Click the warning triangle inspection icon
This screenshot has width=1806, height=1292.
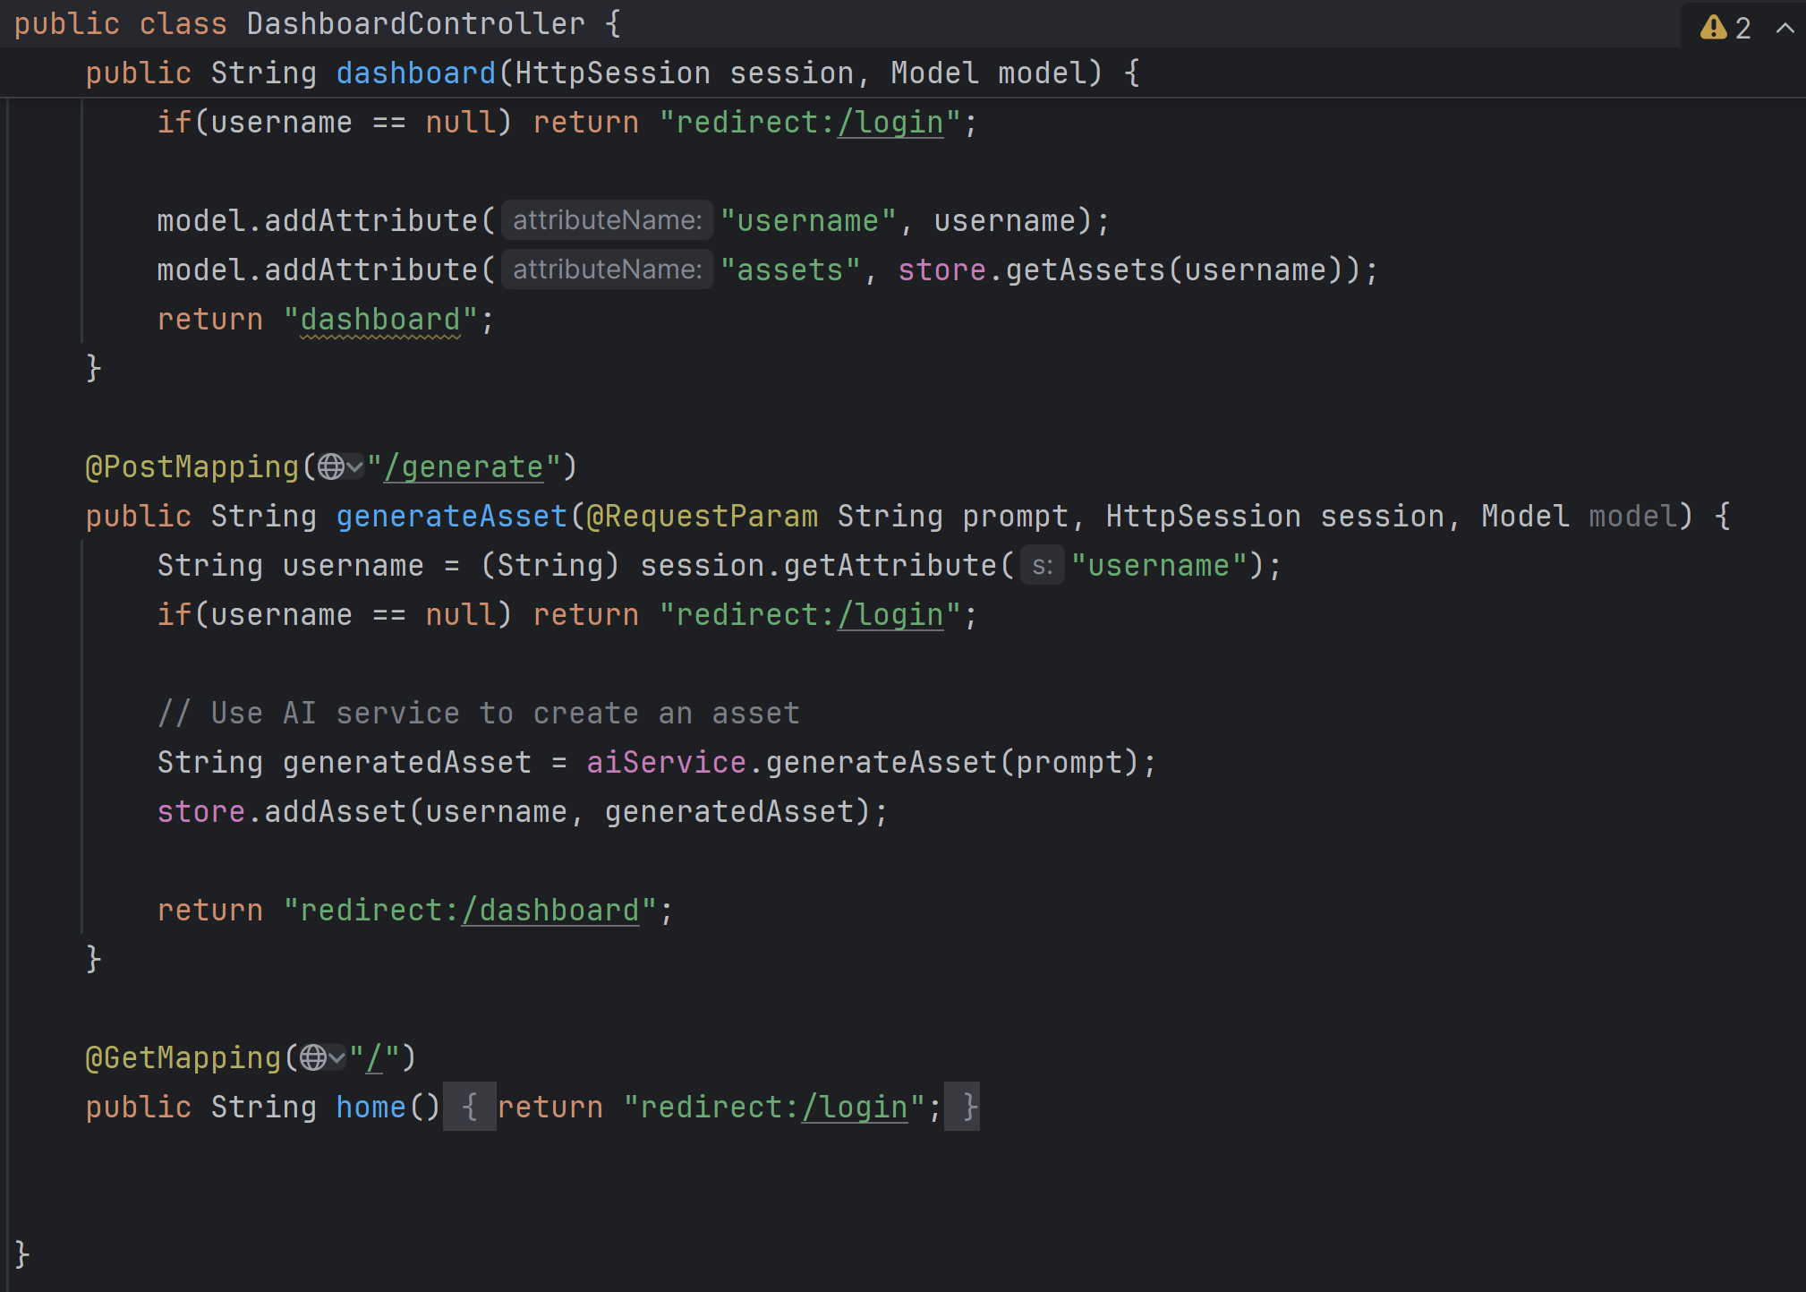(x=1713, y=27)
